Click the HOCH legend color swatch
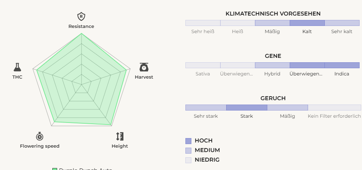The height and width of the screenshot is (170, 362). pyautogui.click(x=189, y=140)
